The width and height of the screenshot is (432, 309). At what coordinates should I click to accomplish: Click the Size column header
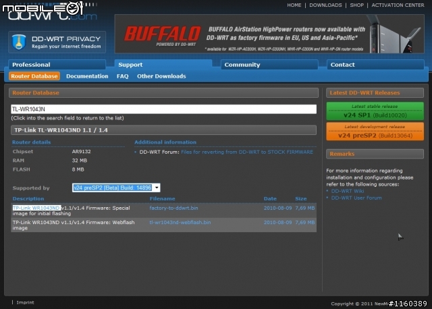[301, 198]
